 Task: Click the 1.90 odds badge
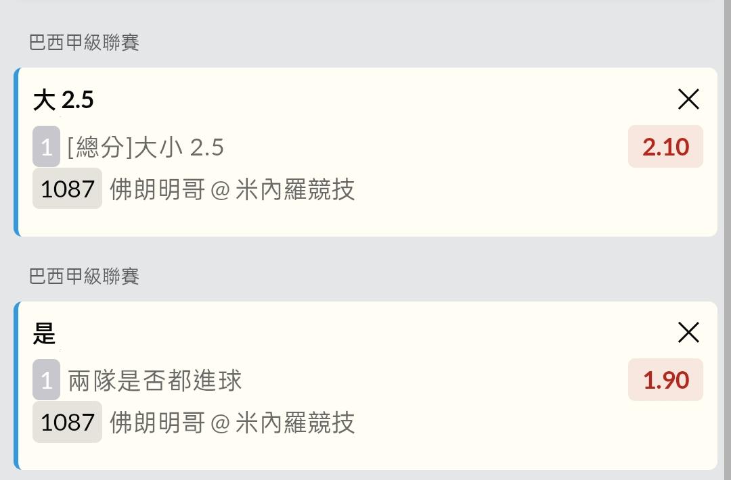click(665, 380)
